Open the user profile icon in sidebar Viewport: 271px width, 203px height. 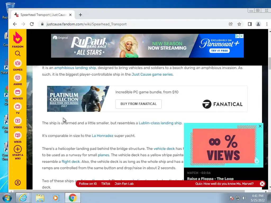tap(18, 183)
